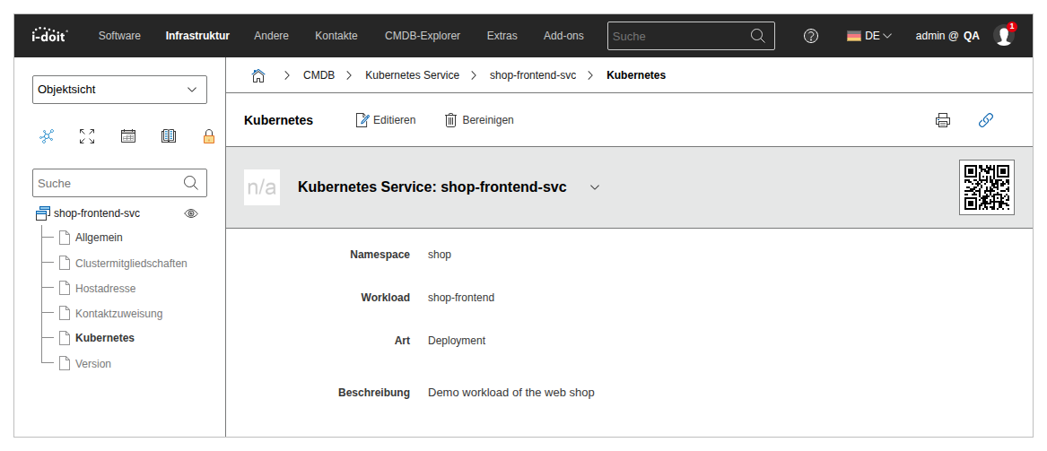Click the Kubernetes breadcrumb entry
The height and width of the screenshot is (451, 1047).
(x=636, y=75)
